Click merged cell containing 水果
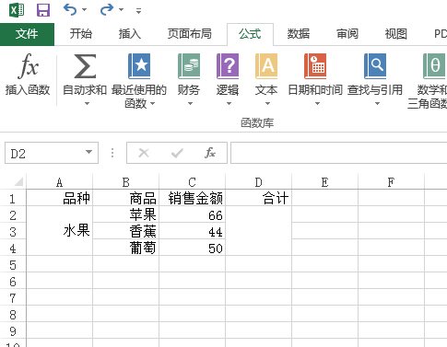447x347 pixels. tap(60, 231)
